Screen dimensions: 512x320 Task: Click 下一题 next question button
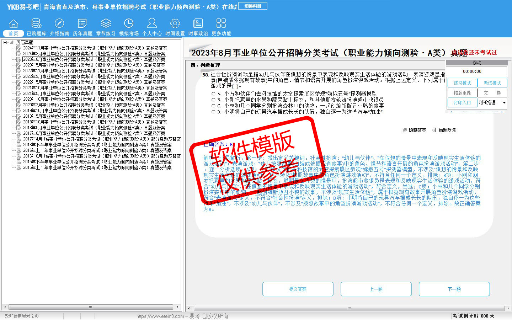[x=454, y=289]
